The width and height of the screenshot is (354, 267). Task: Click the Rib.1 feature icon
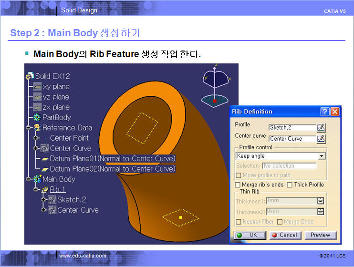click(x=45, y=189)
